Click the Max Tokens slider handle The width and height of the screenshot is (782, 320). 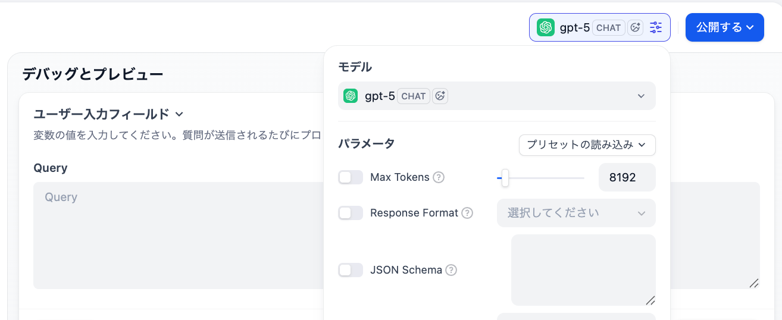505,177
